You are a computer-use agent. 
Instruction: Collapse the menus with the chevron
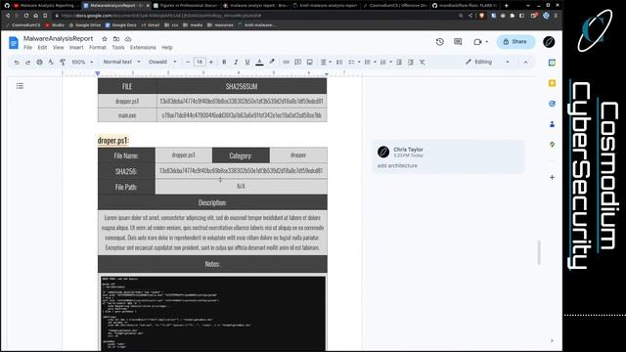(x=525, y=63)
